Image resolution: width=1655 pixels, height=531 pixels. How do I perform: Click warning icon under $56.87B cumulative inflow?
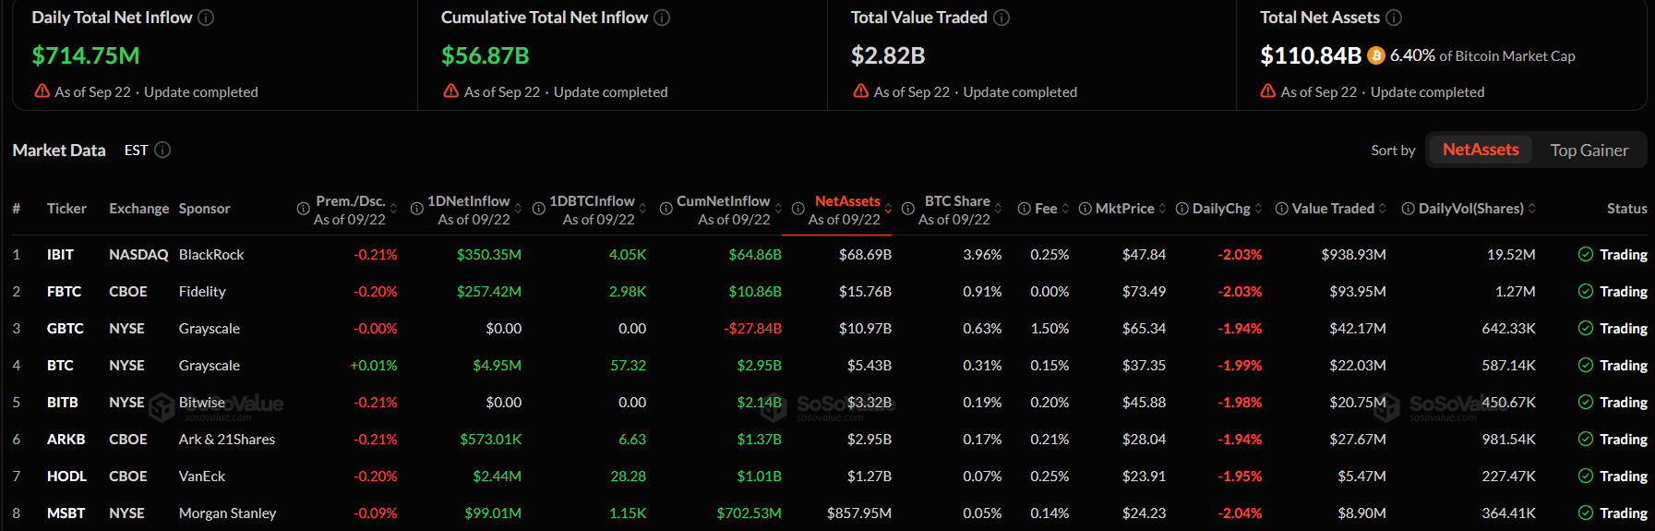[451, 91]
